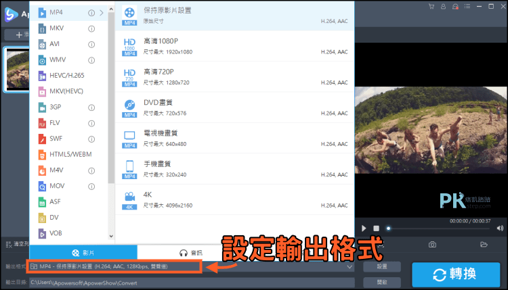
Task: Select the DV format icon
Action: pyautogui.click(x=42, y=218)
